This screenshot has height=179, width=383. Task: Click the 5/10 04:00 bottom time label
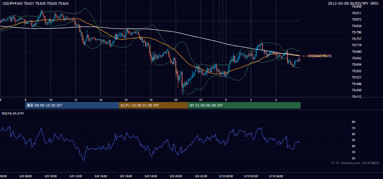pyautogui.click(x=276, y=176)
